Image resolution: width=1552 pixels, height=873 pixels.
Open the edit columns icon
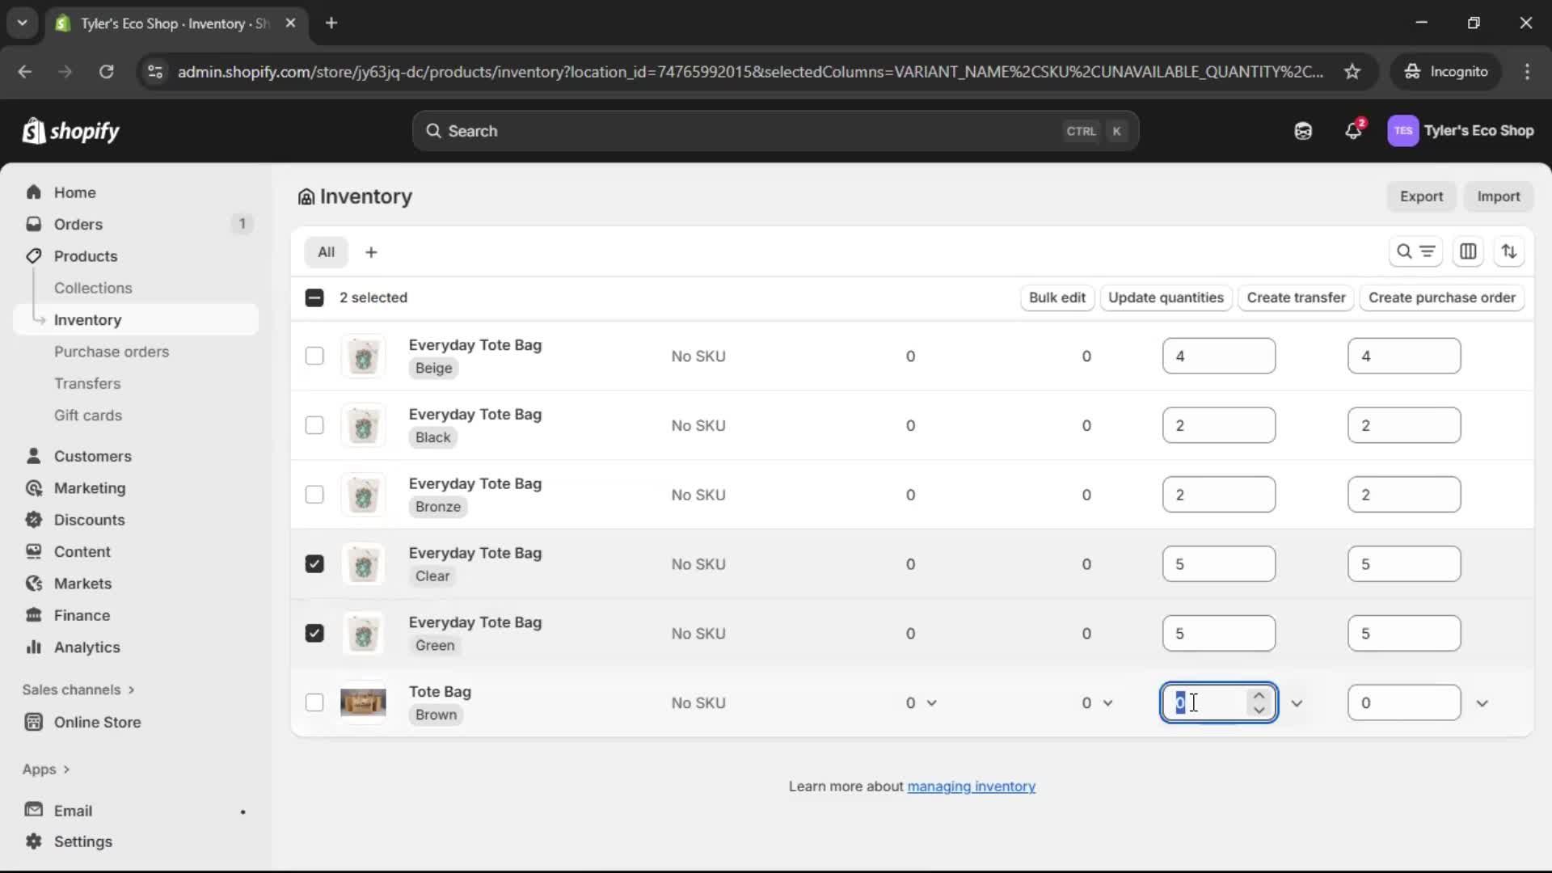pyautogui.click(x=1469, y=251)
